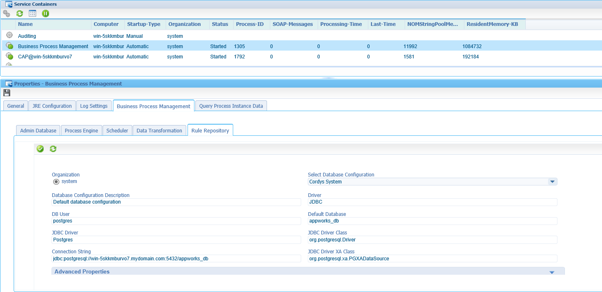The image size is (602, 292).
Task: Click the green checkmark icon in Rule Repository
Action: pyautogui.click(x=40, y=149)
